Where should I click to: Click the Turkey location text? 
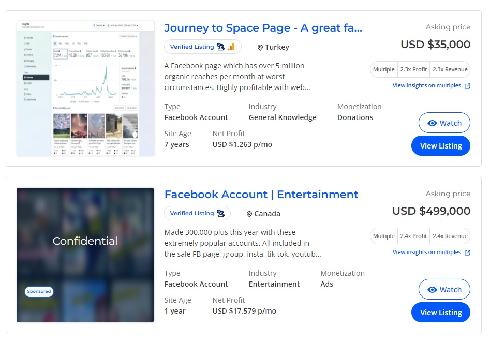click(277, 47)
